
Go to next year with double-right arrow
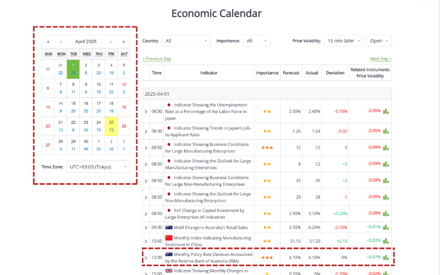[x=123, y=42]
